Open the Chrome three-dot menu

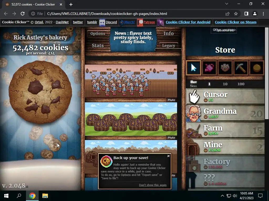(263, 14)
